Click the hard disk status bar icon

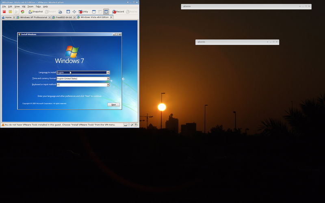(126, 125)
